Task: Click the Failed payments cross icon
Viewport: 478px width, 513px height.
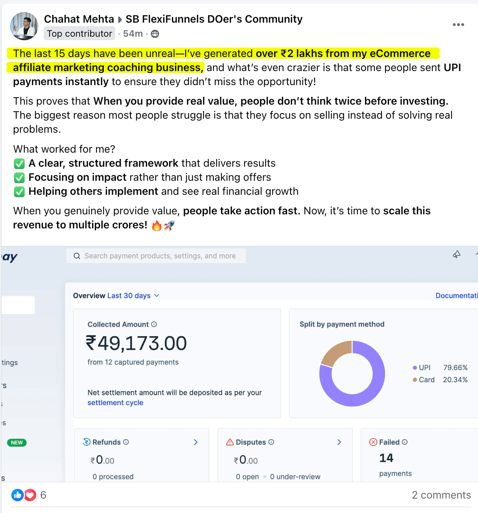Action: click(373, 442)
